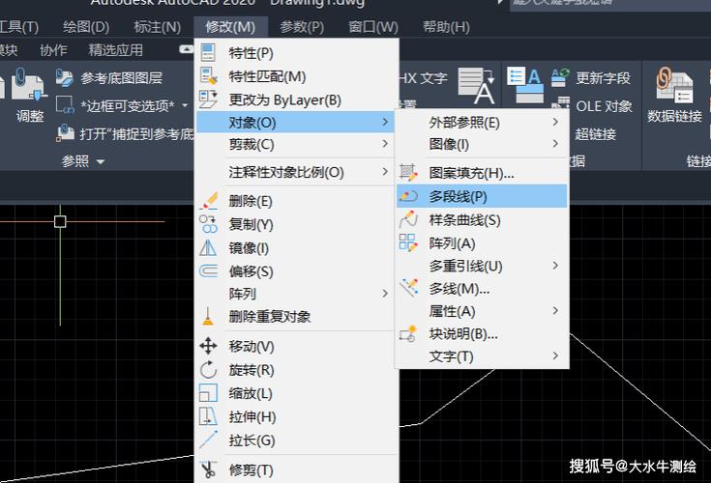Click the 移动(V) move arrows icon
Viewport: 711px width, 483px height.
coord(208,346)
